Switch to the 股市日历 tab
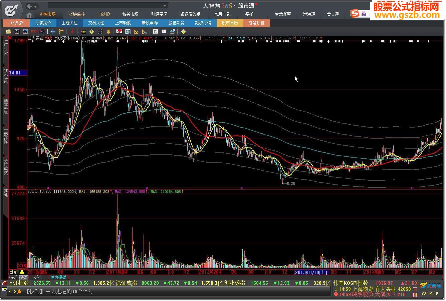This screenshot has height=301, width=446. pyautogui.click(x=230, y=23)
